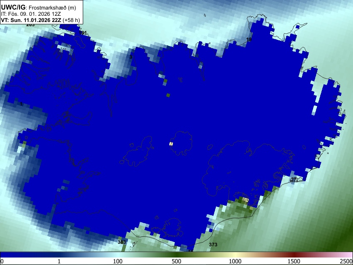Click the station value "373" on the south coast
The height and width of the screenshot is (265, 353).
pyautogui.click(x=213, y=245)
